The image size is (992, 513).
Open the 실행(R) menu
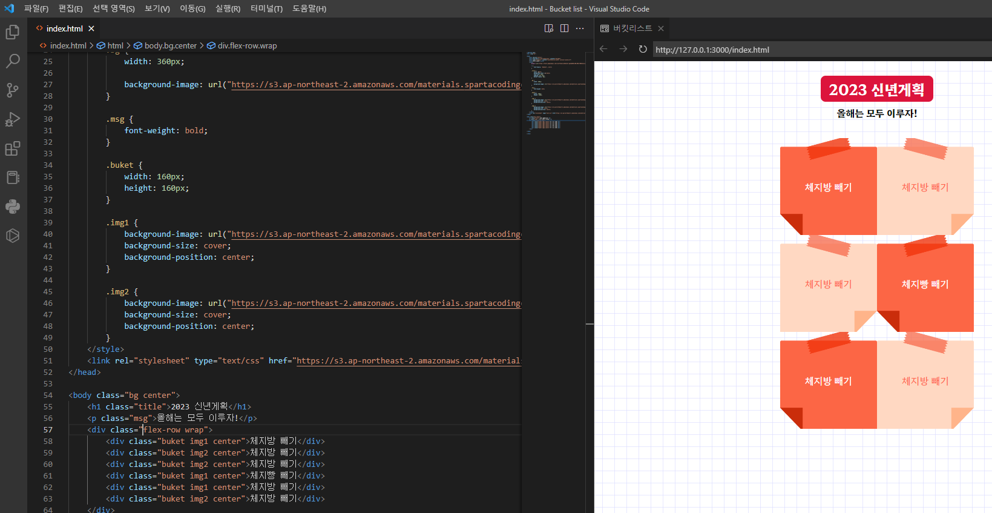[x=228, y=8]
